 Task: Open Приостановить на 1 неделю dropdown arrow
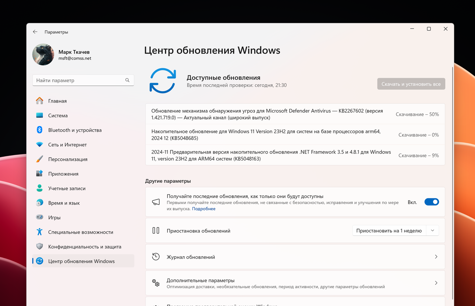pos(433,231)
